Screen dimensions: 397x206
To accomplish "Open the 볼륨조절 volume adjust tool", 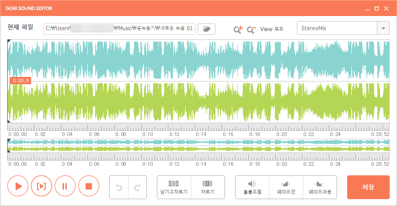I will coord(252,187).
